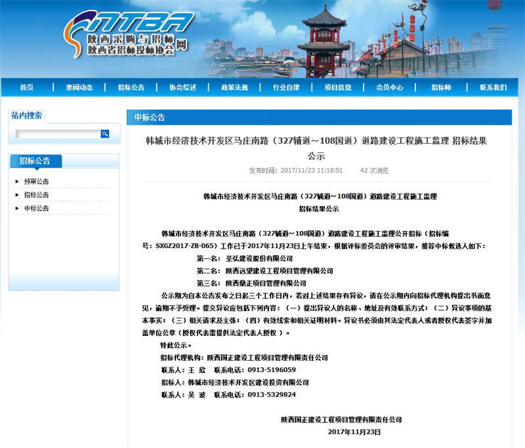Open 协会综述 from the navigation bar
This screenshot has width=525, height=448.
182,88
